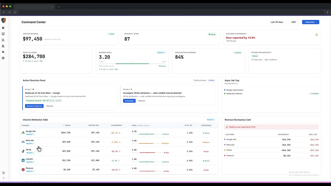Click the check icon beside +2.4% discrepancy
Screen dimensions: 331x186
[119, 161]
